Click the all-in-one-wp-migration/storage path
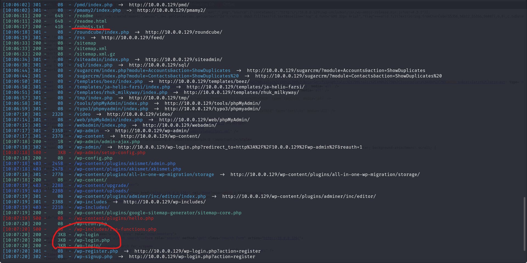527x263 pixels. (x=144, y=174)
